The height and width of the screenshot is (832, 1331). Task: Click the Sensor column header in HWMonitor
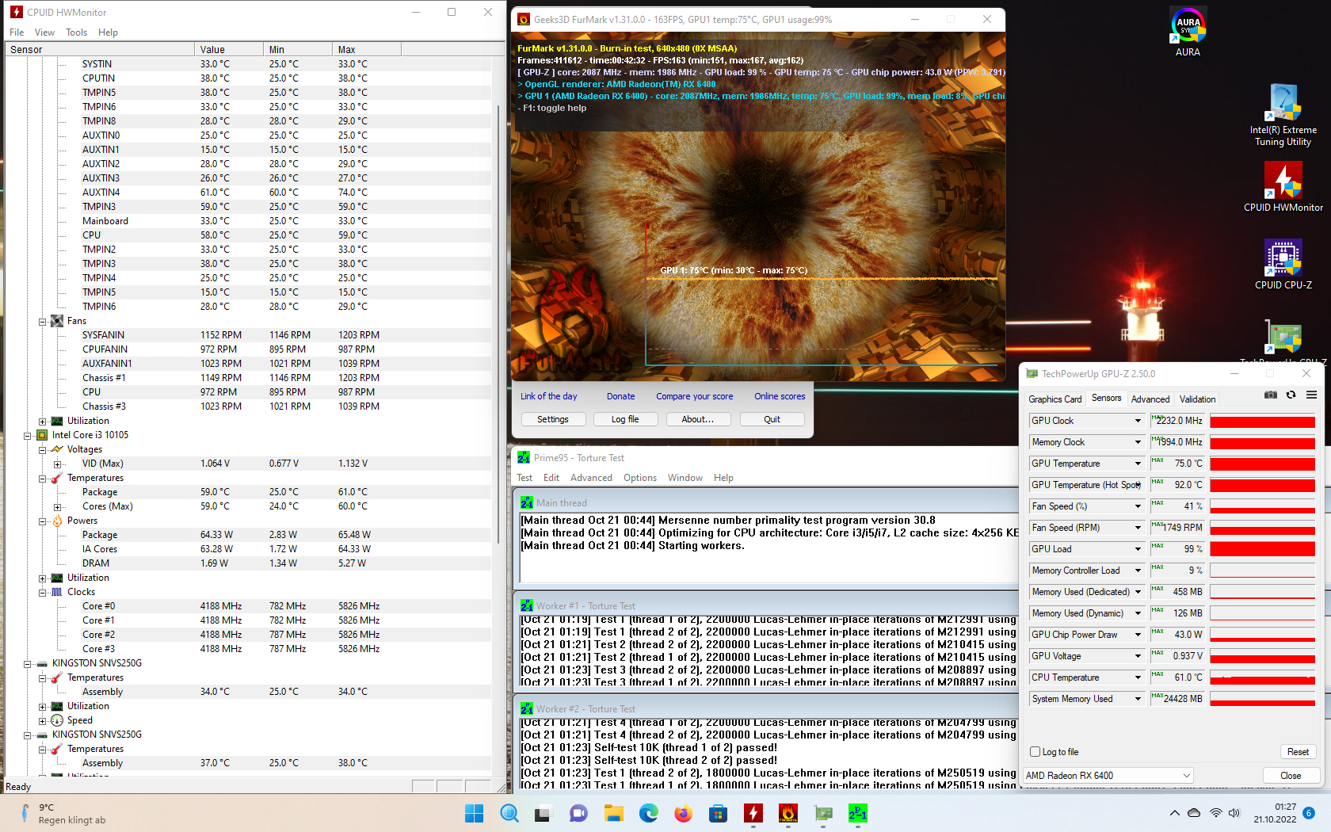click(100, 49)
